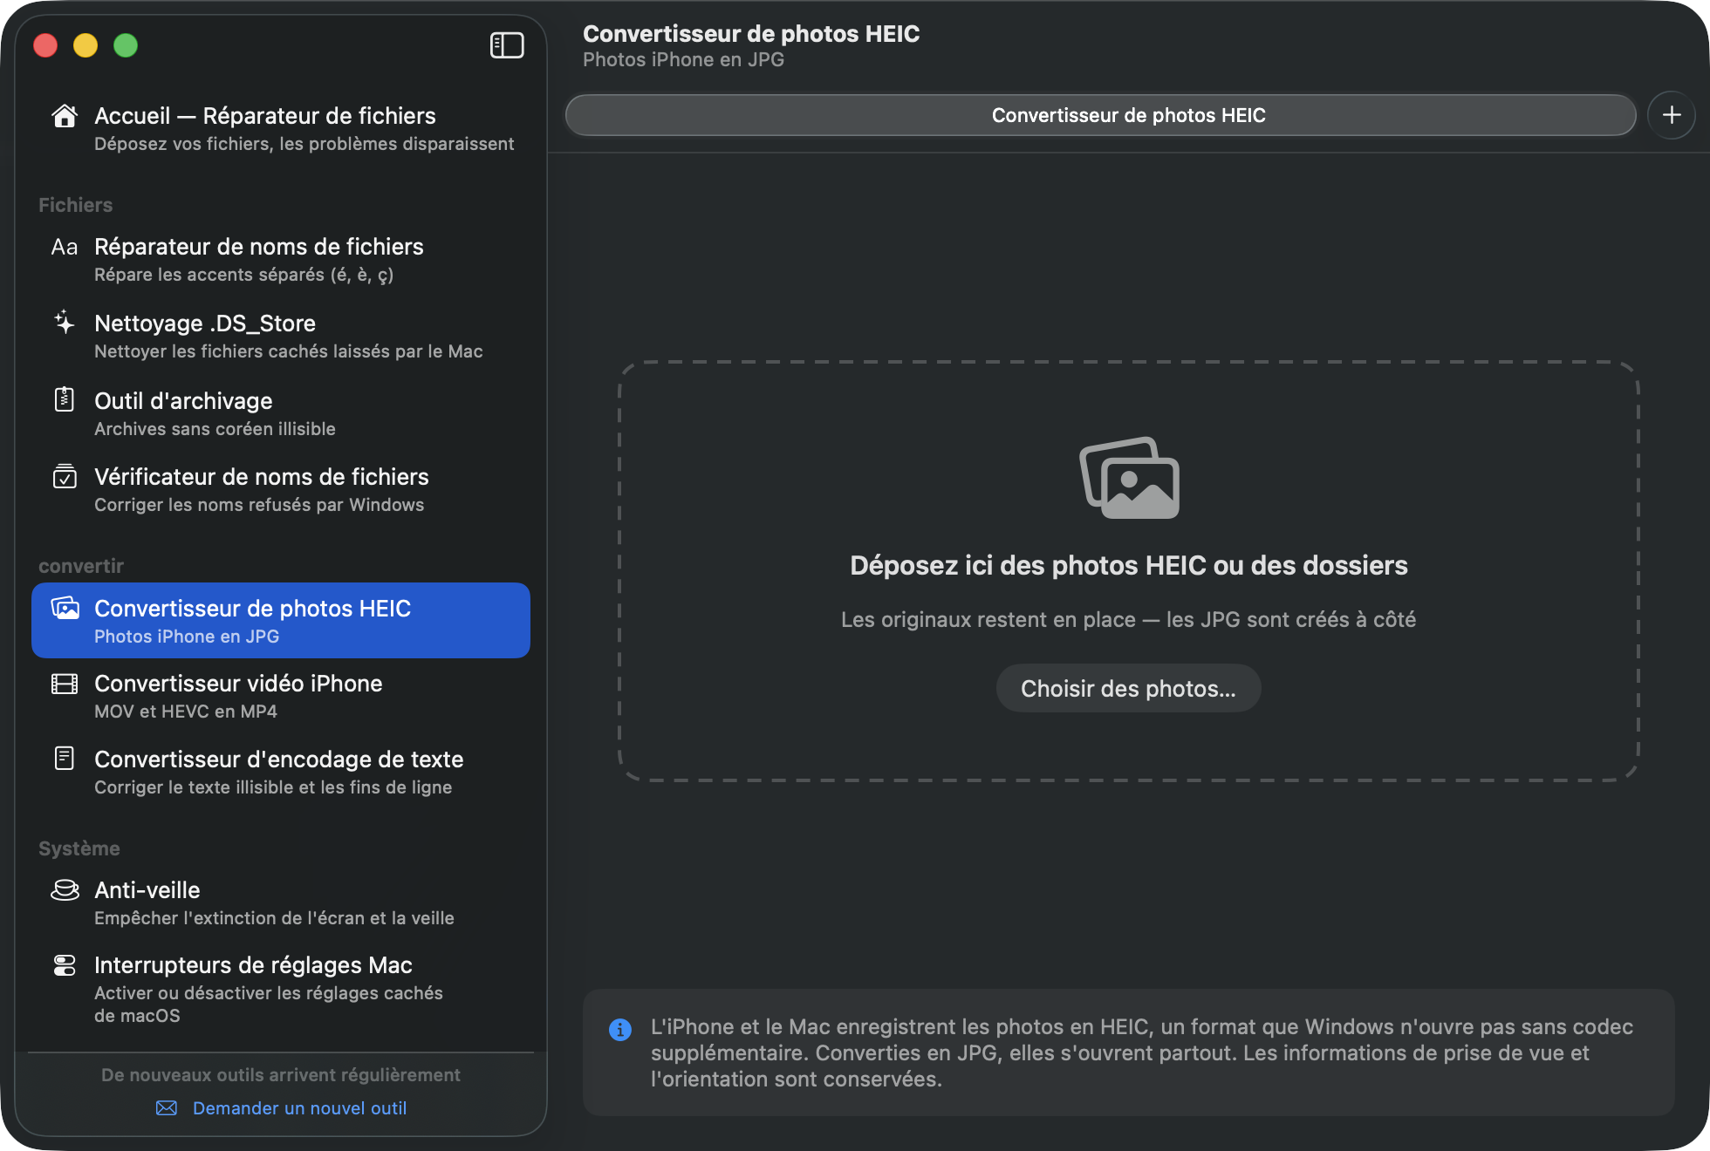Click the Aa icon for filename repair

point(65,247)
